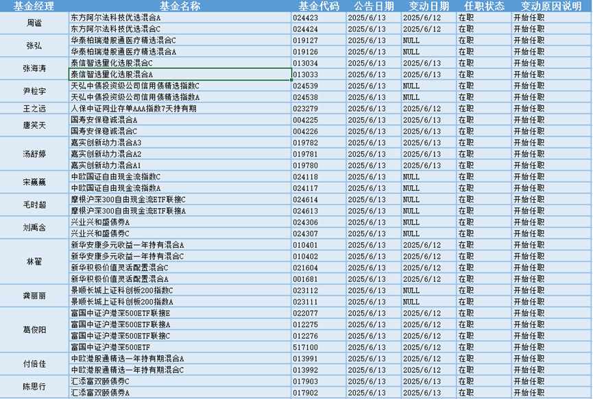This screenshot has height=399, width=593.
Task: Click the 基金经理 column header
Action: click(34, 6)
